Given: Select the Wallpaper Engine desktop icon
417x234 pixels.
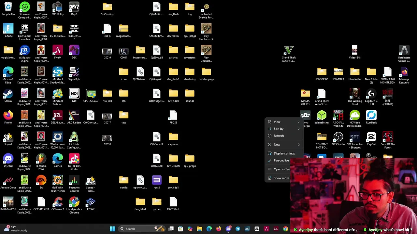Looking at the screenshot, I should [24, 54].
